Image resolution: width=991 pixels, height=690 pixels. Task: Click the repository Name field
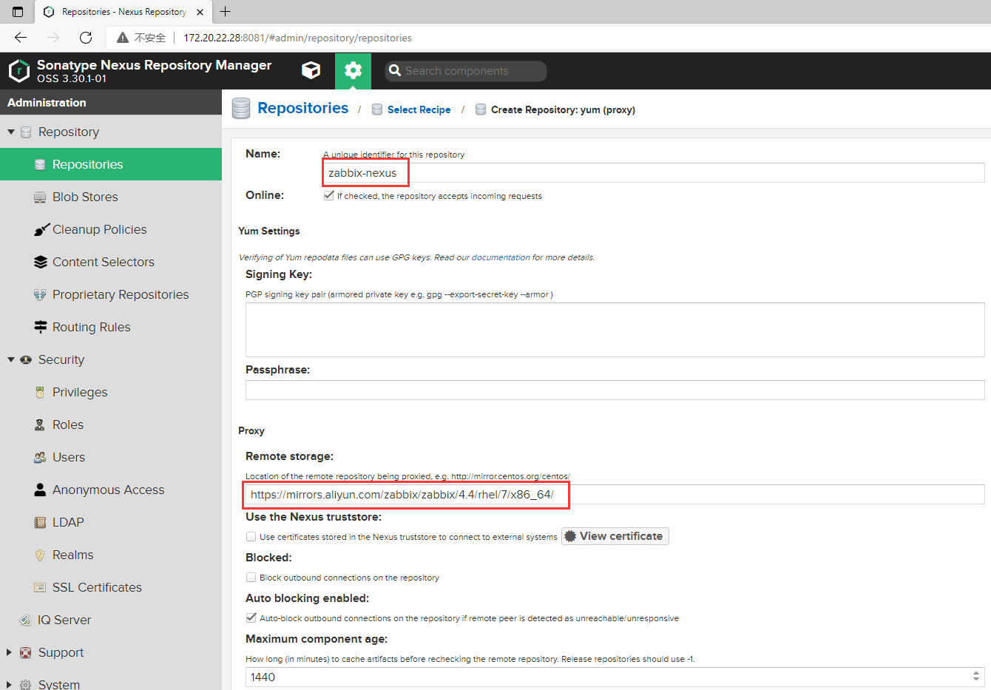(x=654, y=173)
